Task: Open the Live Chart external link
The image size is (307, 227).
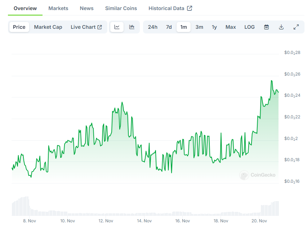Action: point(86,27)
